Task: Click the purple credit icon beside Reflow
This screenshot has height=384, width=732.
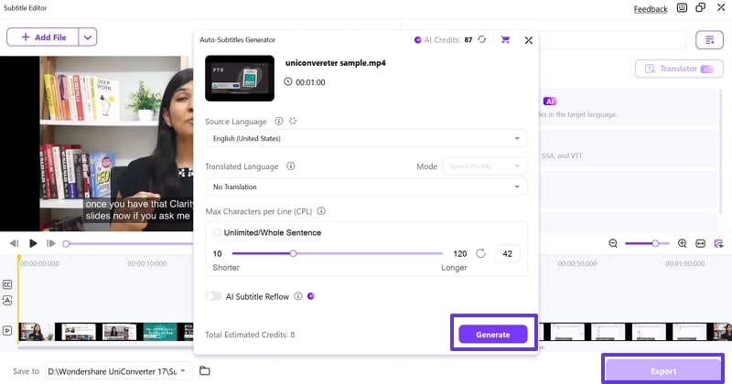Action: coord(311,296)
